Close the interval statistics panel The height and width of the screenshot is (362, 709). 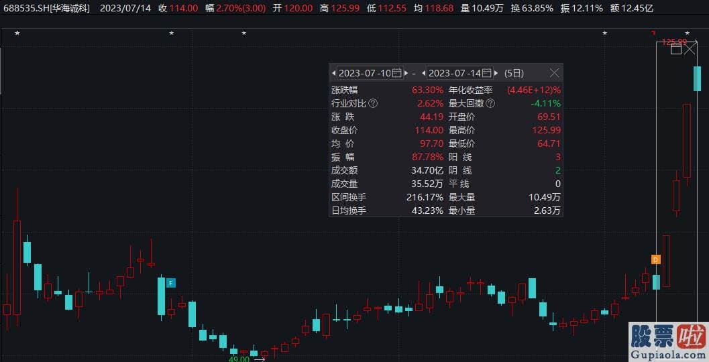pos(554,73)
